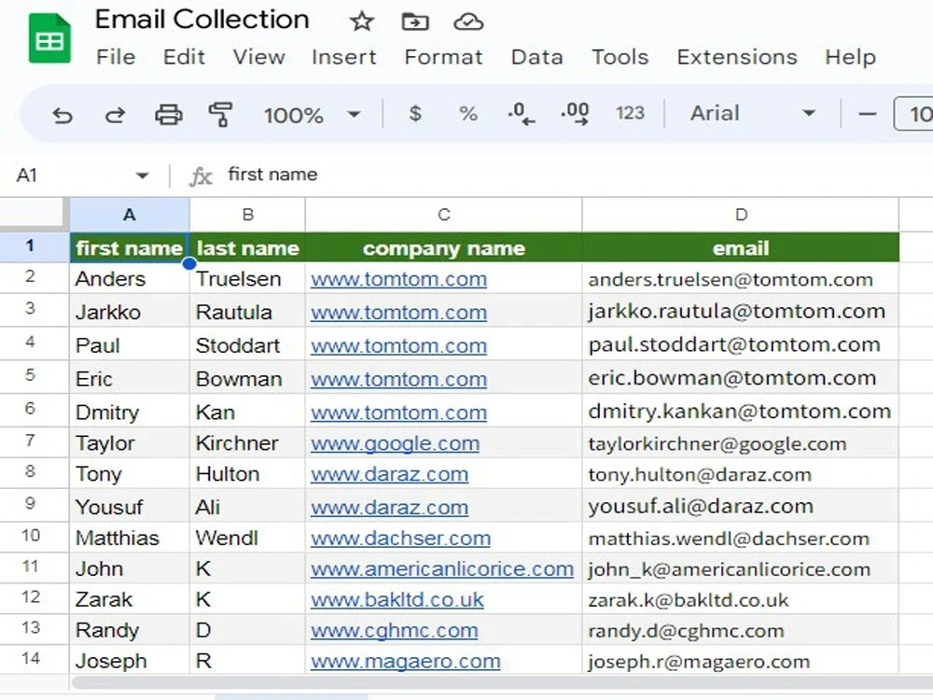Click the horizontal scrollbar
This screenshot has height=700, width=933.
(x=502, y=683)
